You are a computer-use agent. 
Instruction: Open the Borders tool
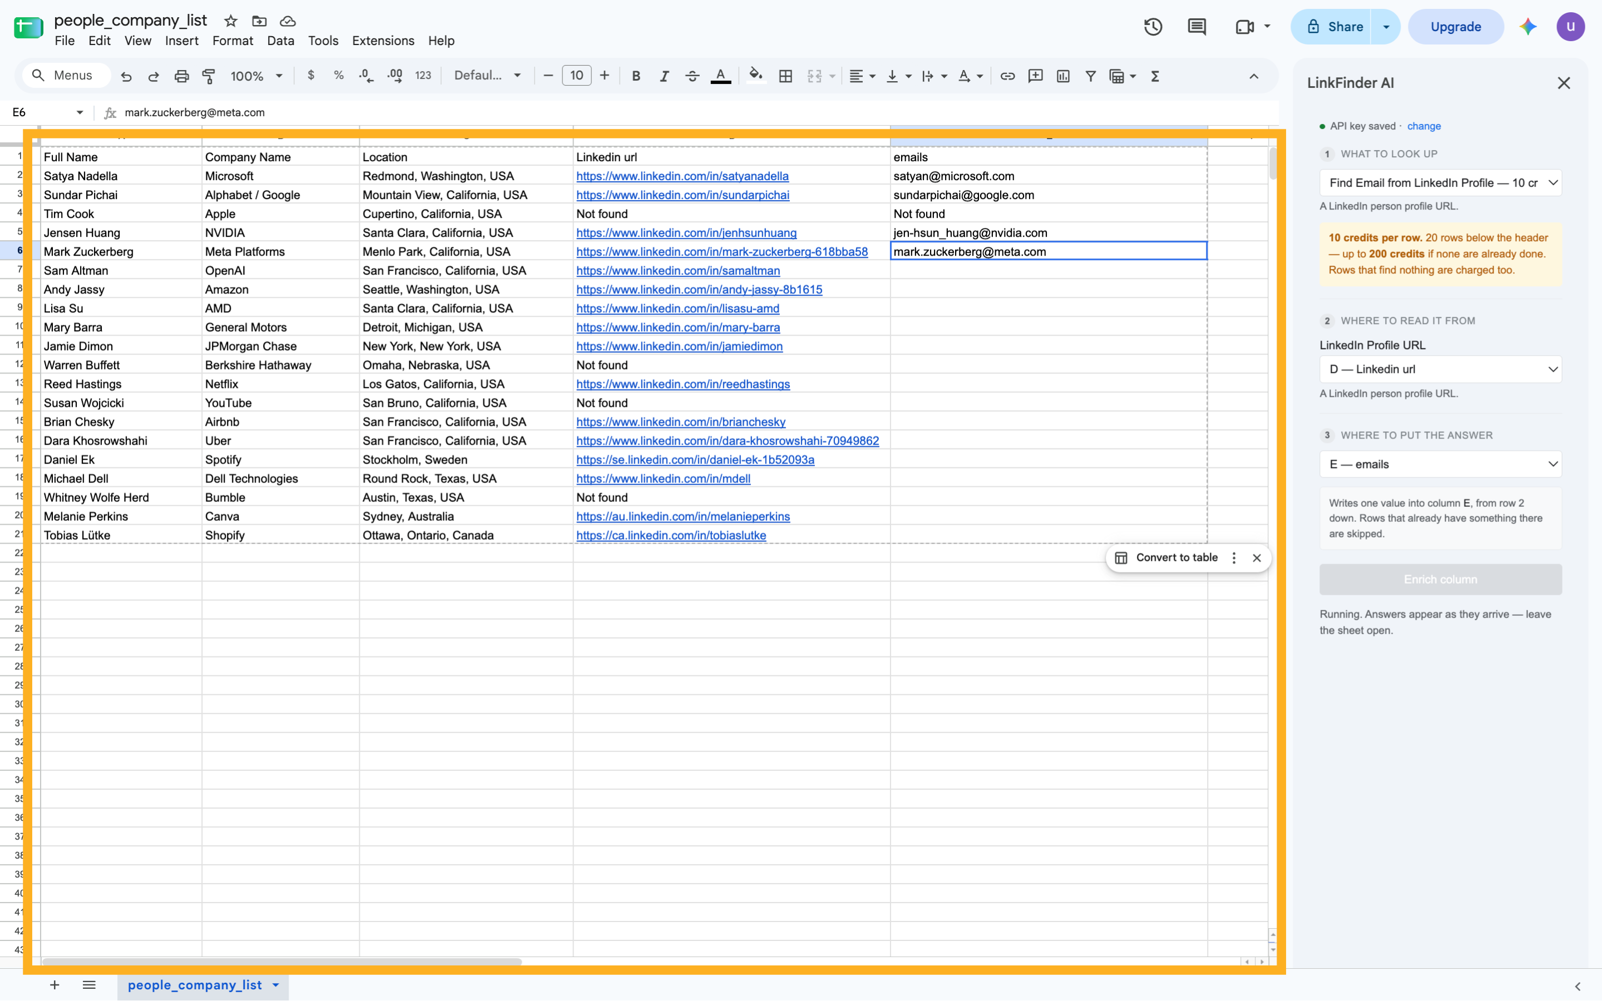785,76
